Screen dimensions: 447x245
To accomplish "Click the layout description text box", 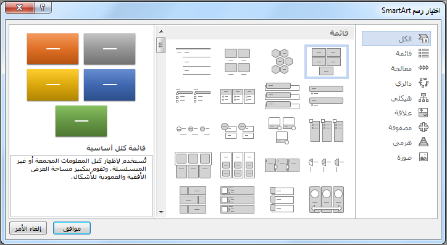I will click(x=81, y=186).
